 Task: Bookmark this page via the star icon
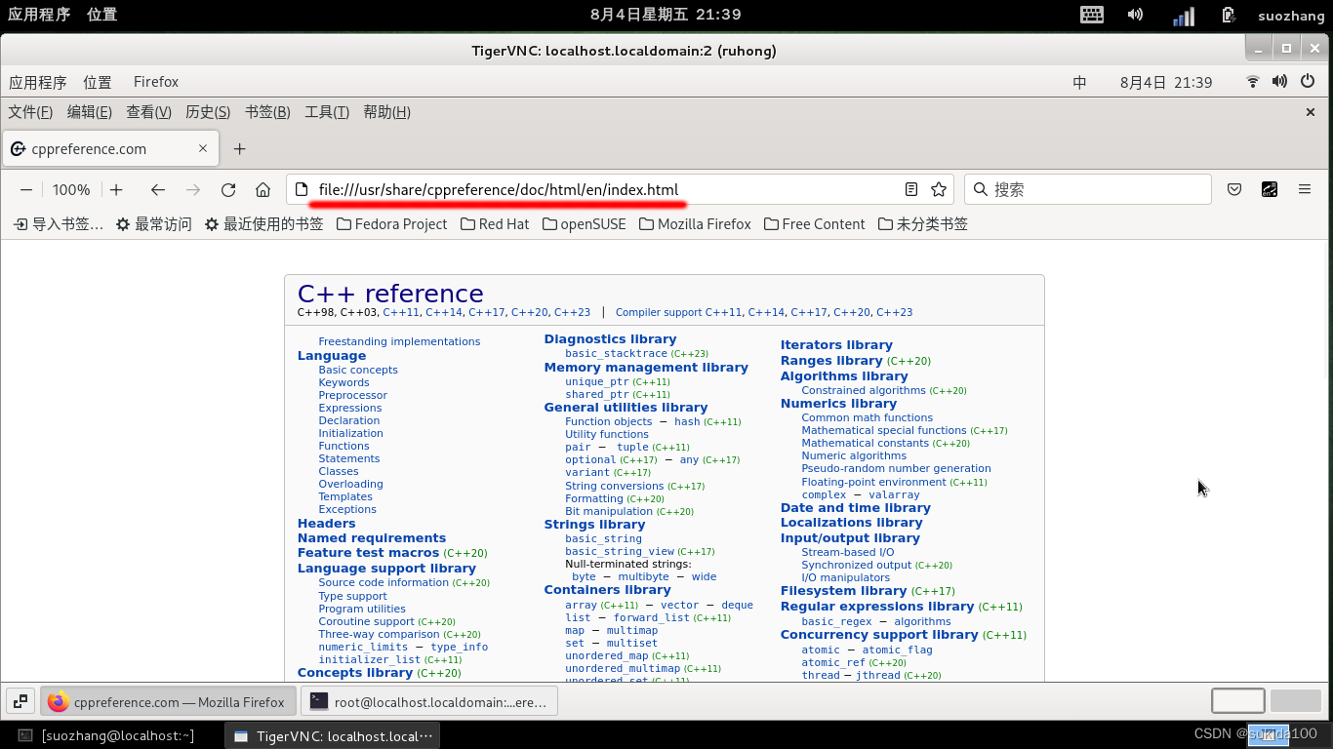pyautogui.click(x=938, y=189)
